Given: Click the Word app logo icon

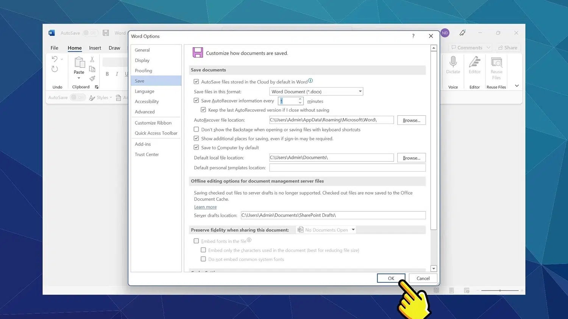Looking at the screenshot, I should tap(51, 33).
